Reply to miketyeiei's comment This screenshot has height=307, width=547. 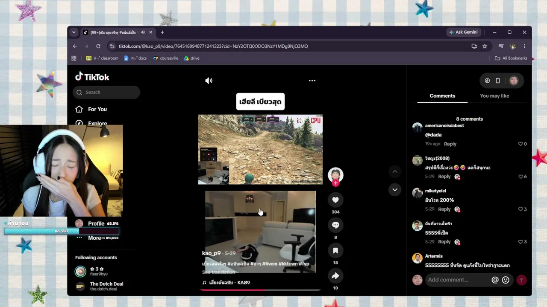(444, 209)
